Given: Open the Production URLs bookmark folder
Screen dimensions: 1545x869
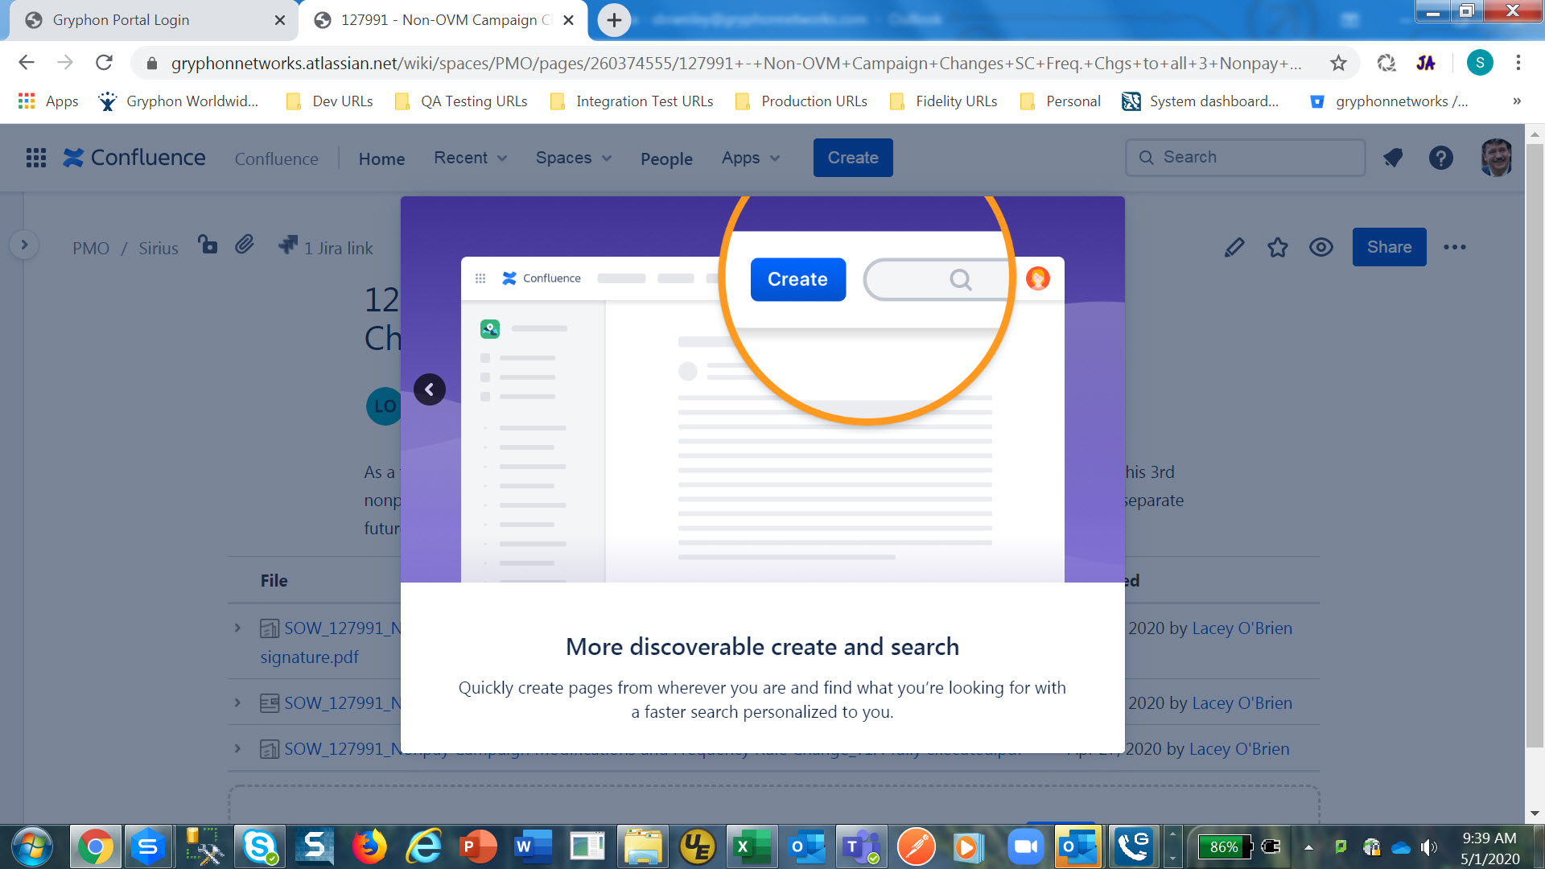Looking at the screenshot, I should [801, 101].
